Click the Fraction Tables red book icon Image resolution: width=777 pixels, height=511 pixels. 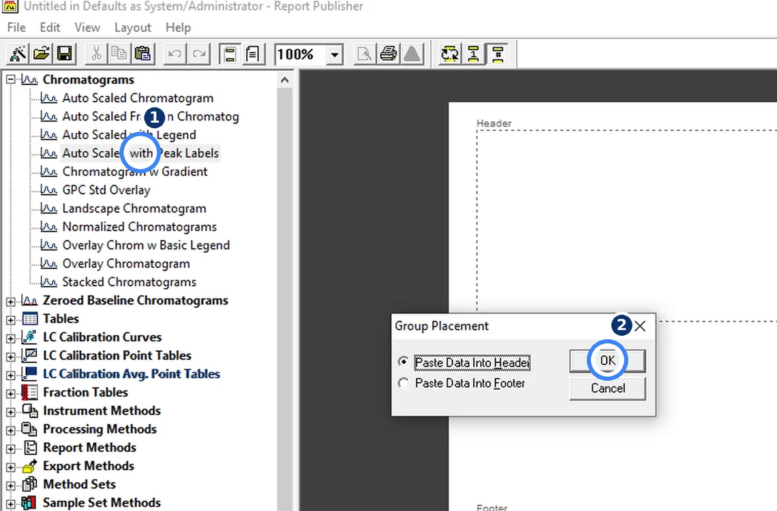(x=30, y=392)
